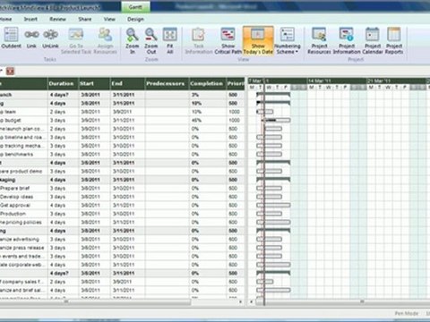430x322 pixels.
Task: Select the View ribbon tab
Action: 109,19
